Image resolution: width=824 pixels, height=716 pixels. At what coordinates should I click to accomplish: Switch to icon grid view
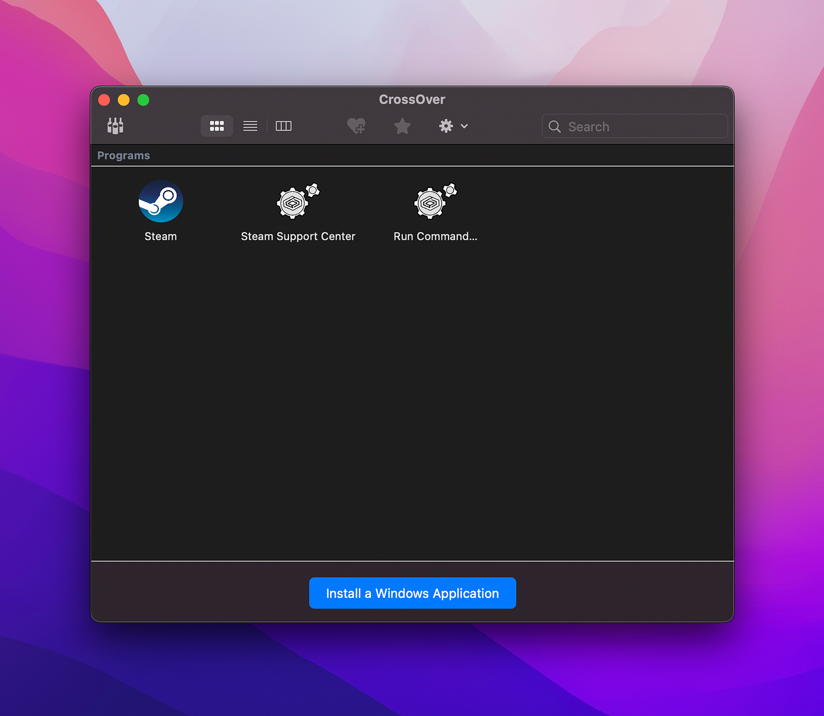(217, 126)
